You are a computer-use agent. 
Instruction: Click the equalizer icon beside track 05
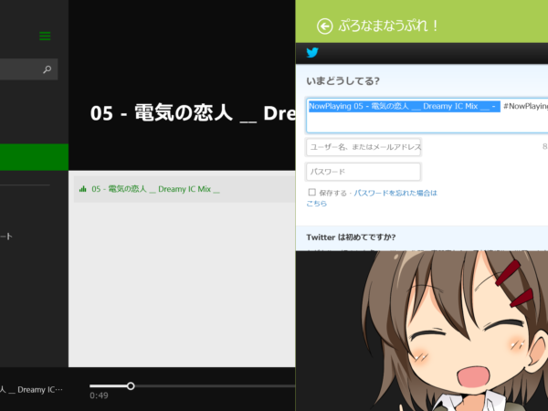tap(83, 189)
